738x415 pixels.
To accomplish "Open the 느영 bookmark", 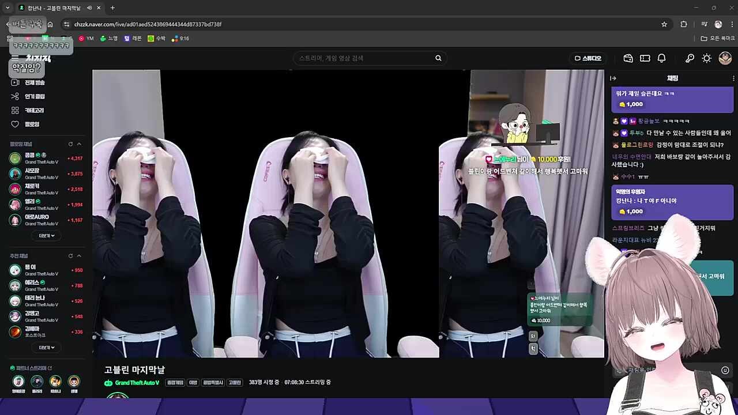I will point(109,39).
